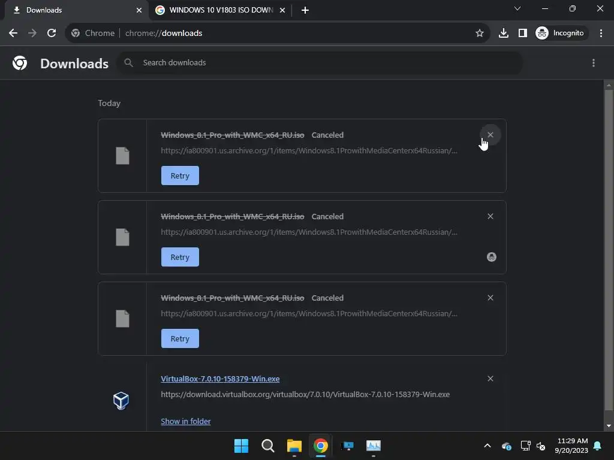The height and width of the screenshot is (460, 614).
Task: Retry the second canceled ISO download
Action: coord(180,257)
